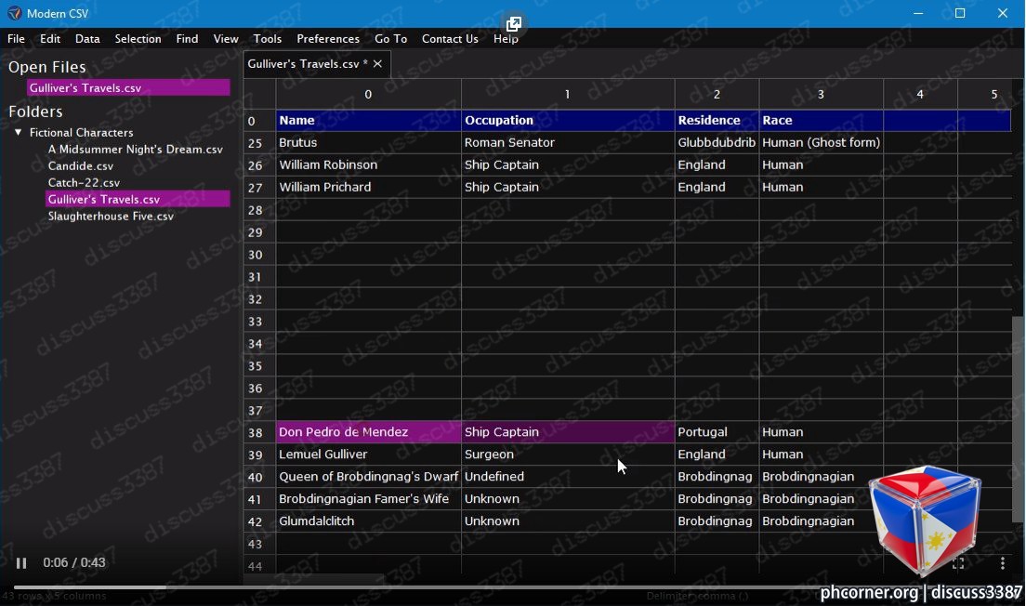Open Catch-22.csv in folder tree

click(x=84, y=182)
